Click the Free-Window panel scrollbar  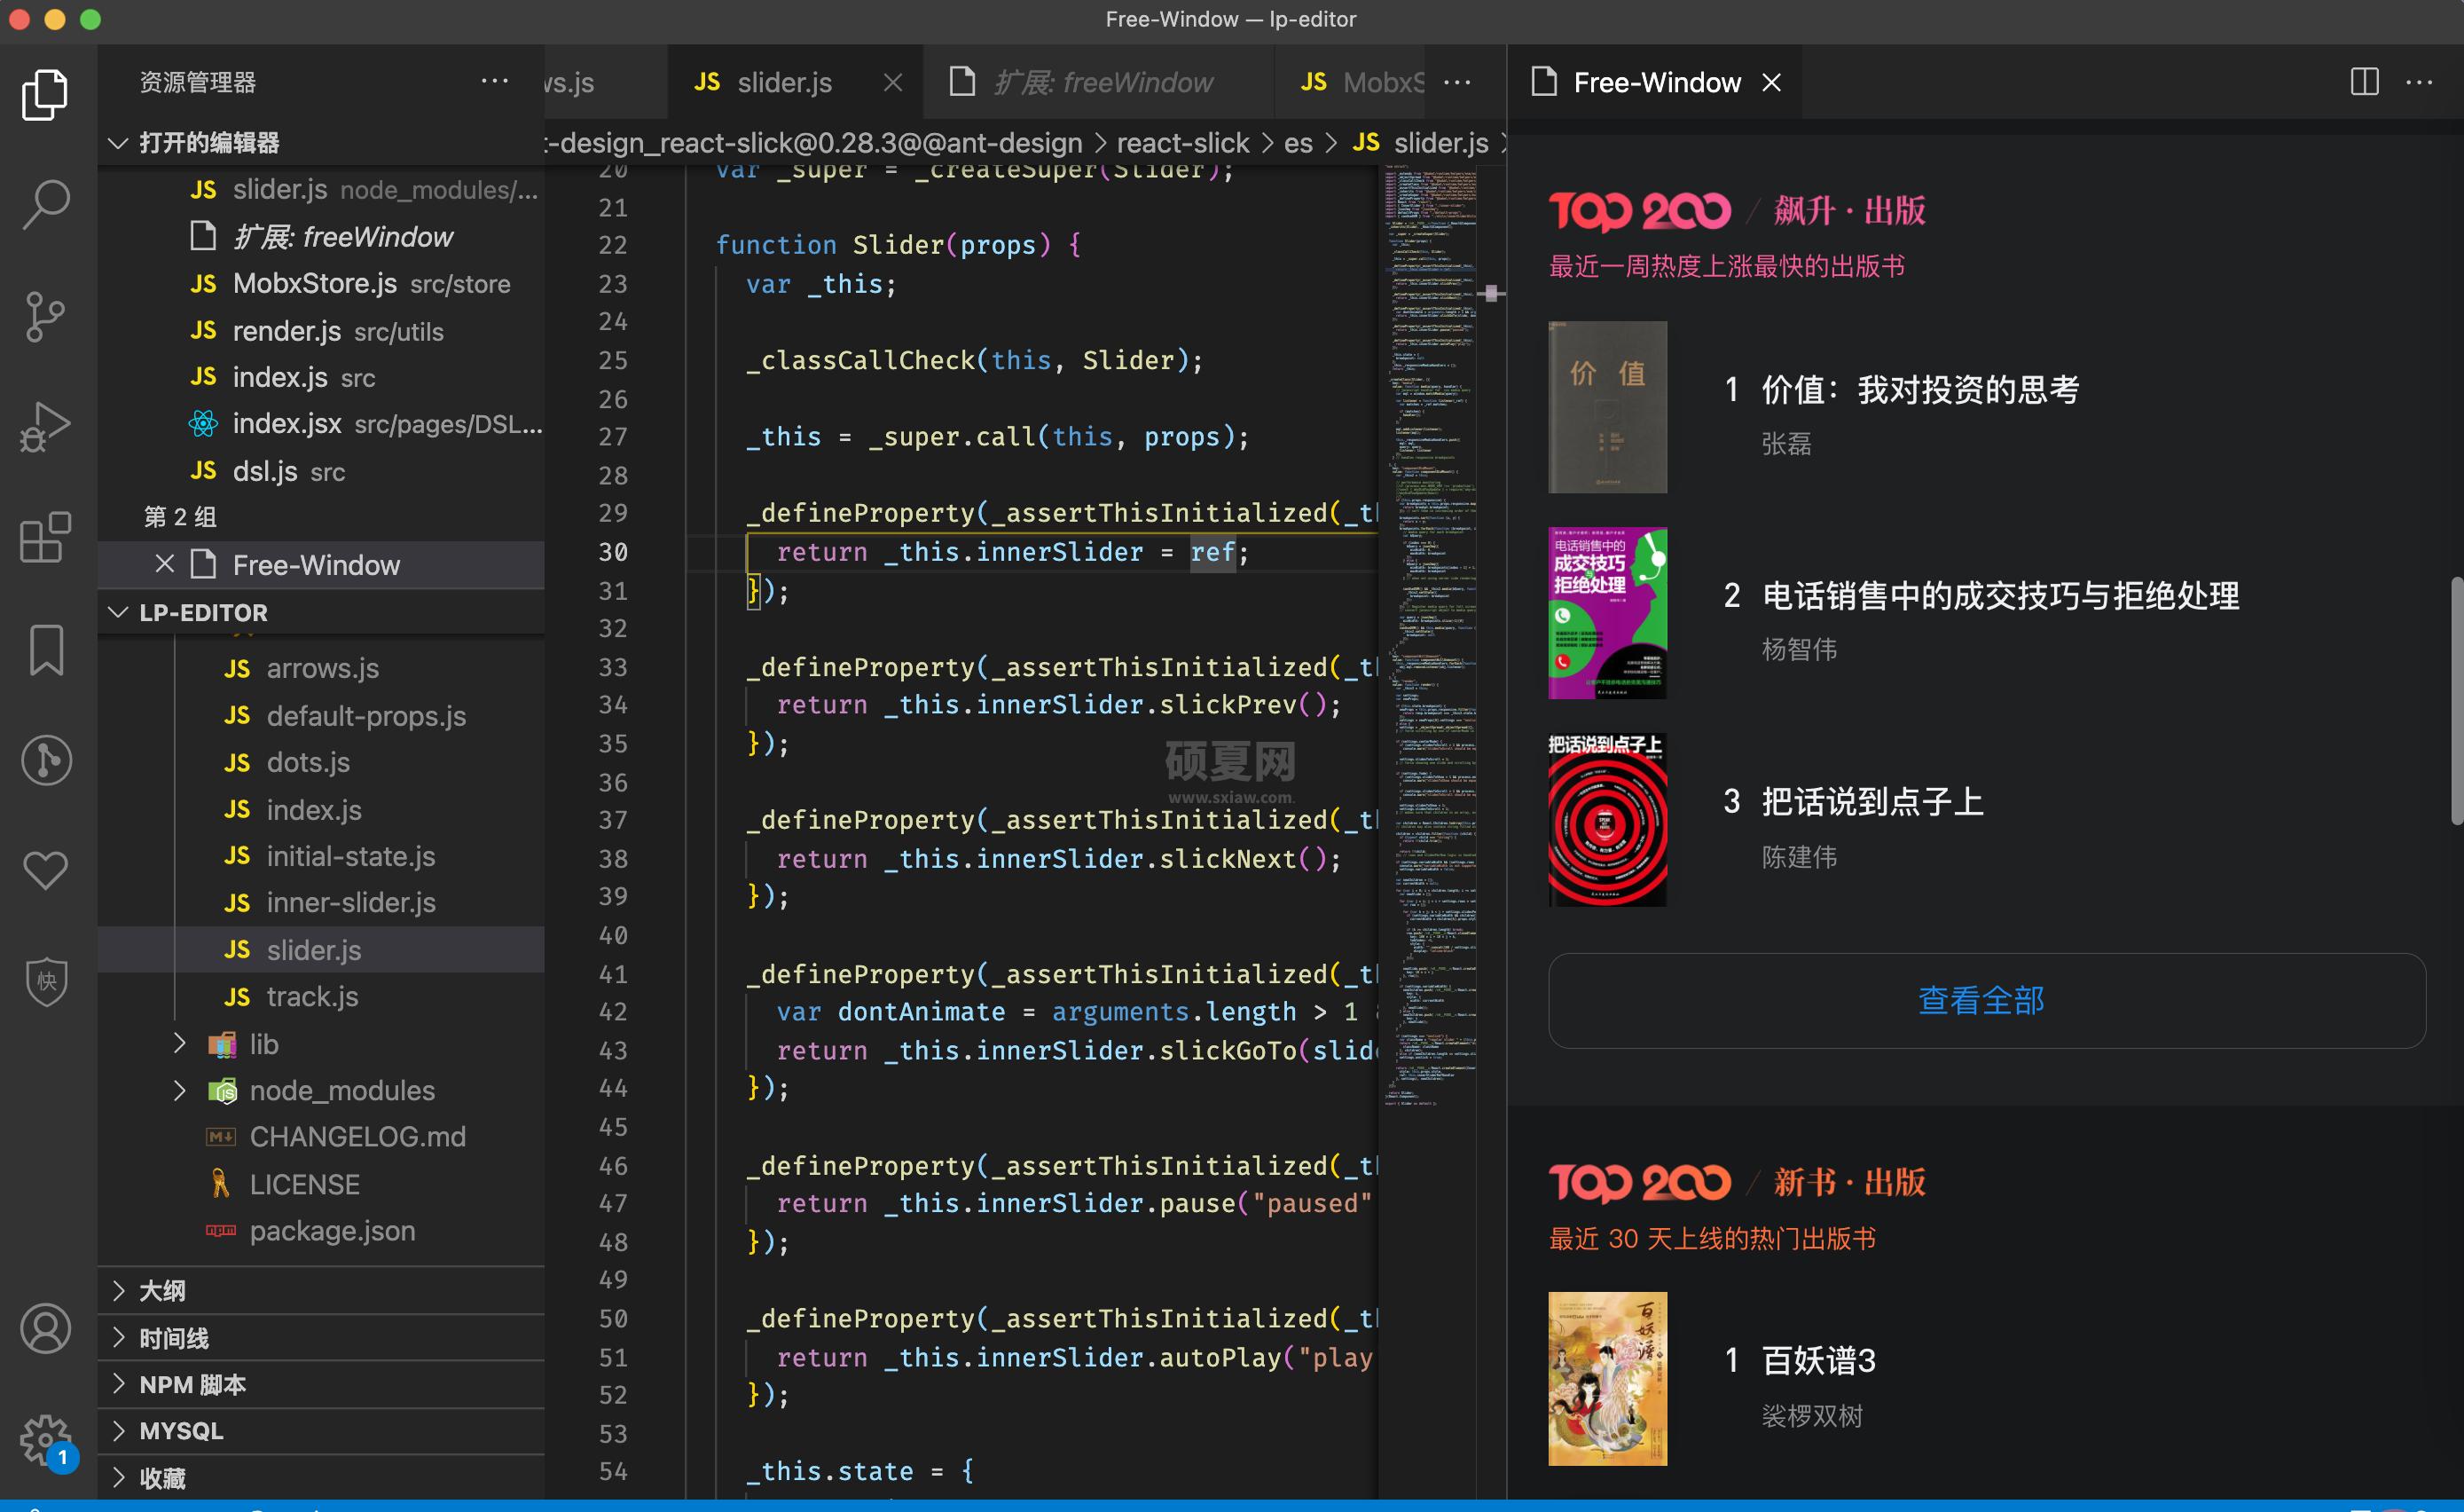[2455, 700]
